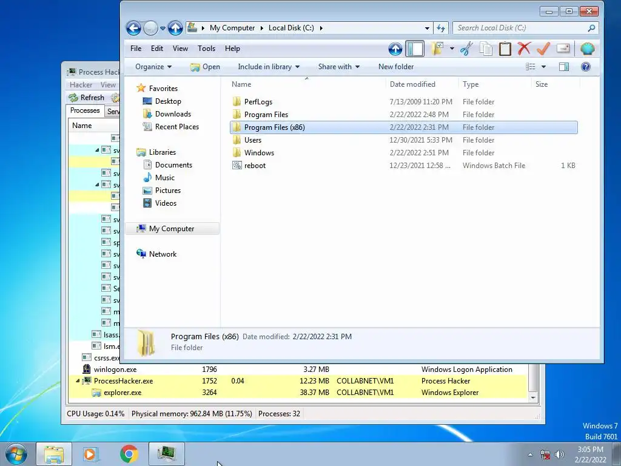Select the Program Files folder row
Image resolution: width=621 pixels, height=466 pixels.
click(403, 115)
